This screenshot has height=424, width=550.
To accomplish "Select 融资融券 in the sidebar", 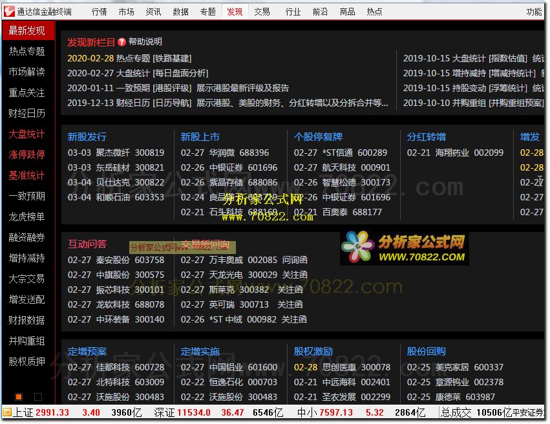I will (27, 237).
